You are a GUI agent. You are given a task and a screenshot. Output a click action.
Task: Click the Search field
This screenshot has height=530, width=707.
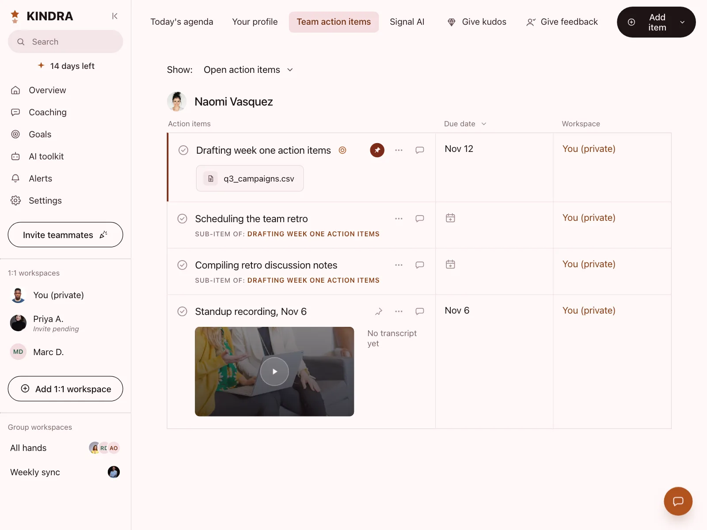pyautogui.click(x=65, y=42)
